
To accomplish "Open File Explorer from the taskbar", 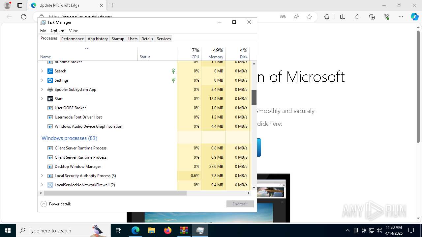I will point(151,230).
